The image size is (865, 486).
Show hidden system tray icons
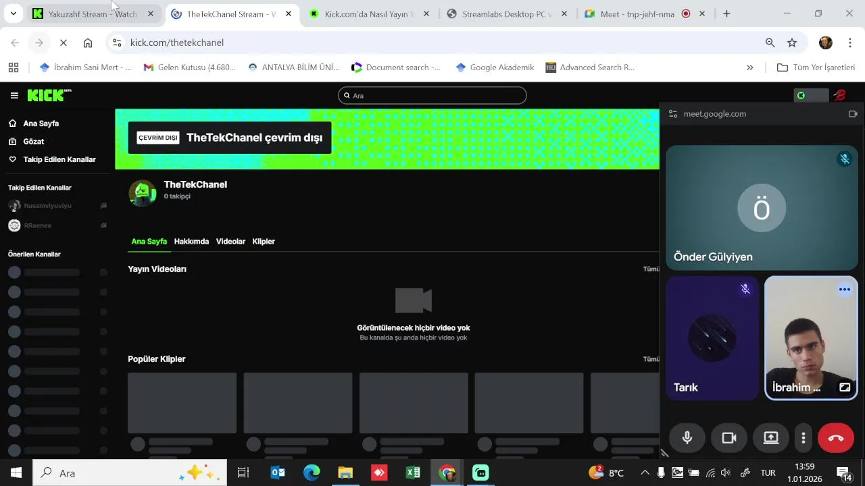coord(645,473)
